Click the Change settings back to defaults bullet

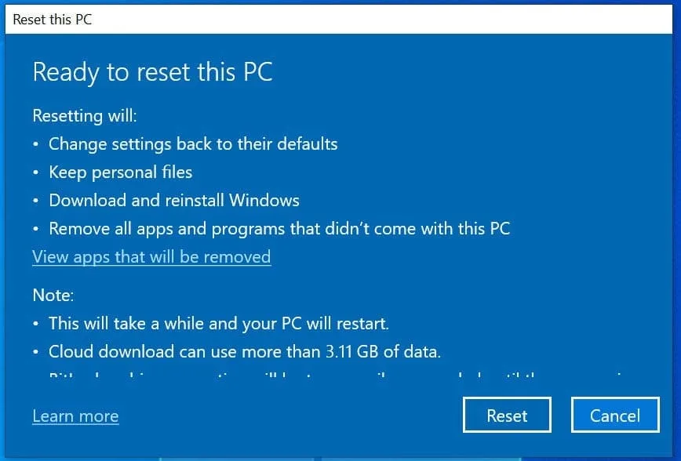(x=193, y=143)
